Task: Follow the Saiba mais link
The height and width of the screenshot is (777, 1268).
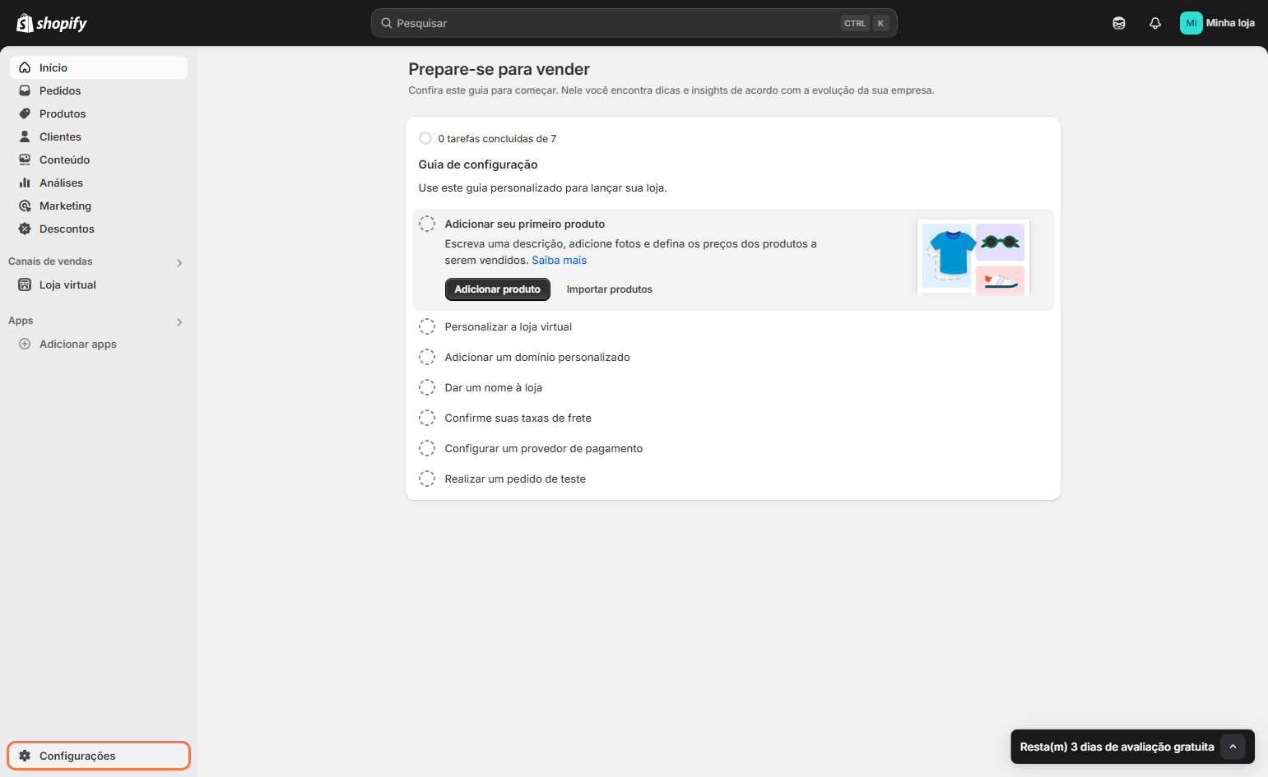Action: click(x=559, y=260)
